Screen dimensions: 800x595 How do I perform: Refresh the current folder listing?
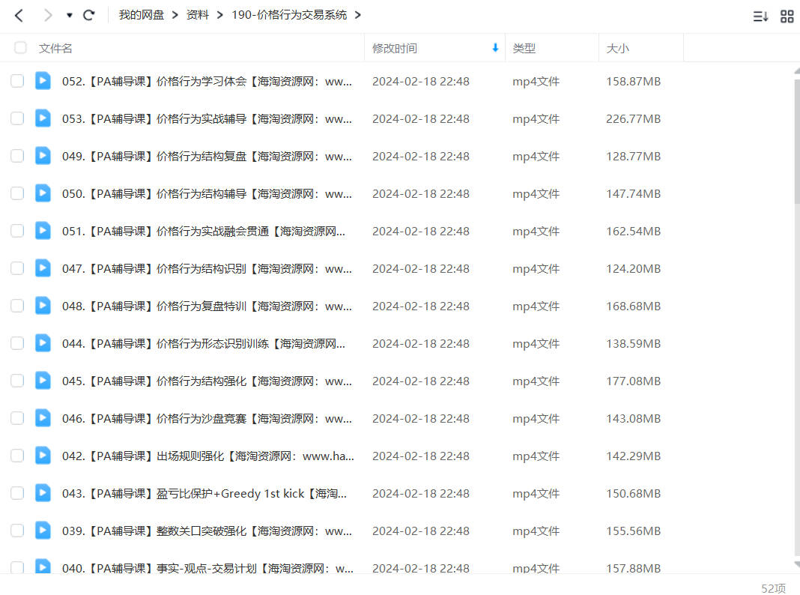click(x=89, y=15)
